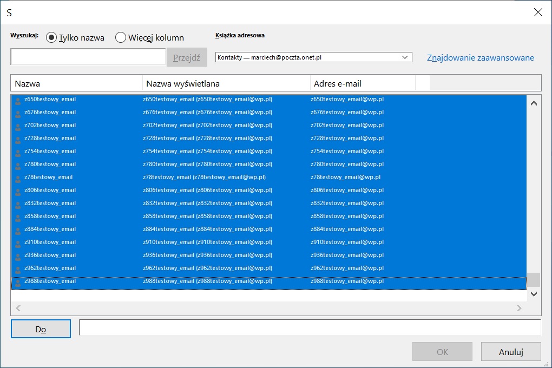Click contact icon for z962testowy_email

[18, 268]
